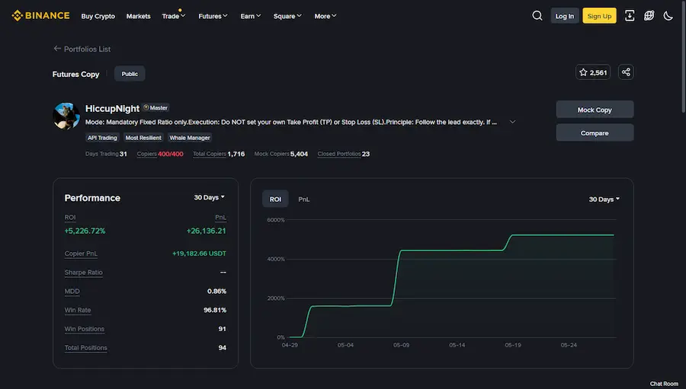Screen dimensions: 686x389
Task: Switch to ROI chart tab
Action: click(x=275, y=199)
